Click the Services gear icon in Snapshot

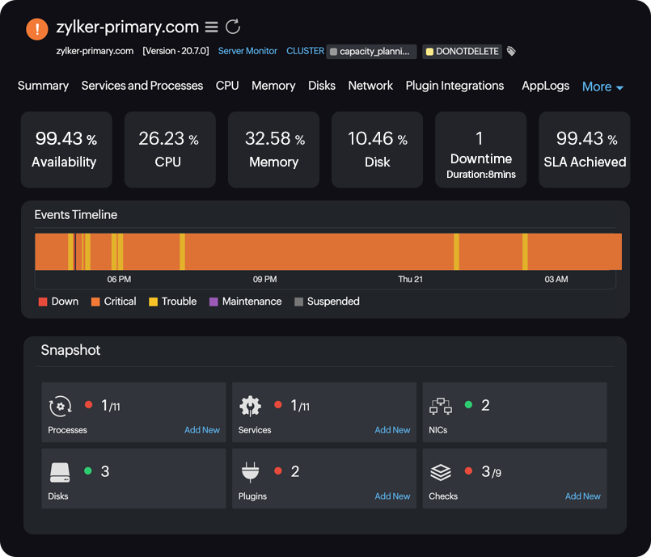pos(251,407)
